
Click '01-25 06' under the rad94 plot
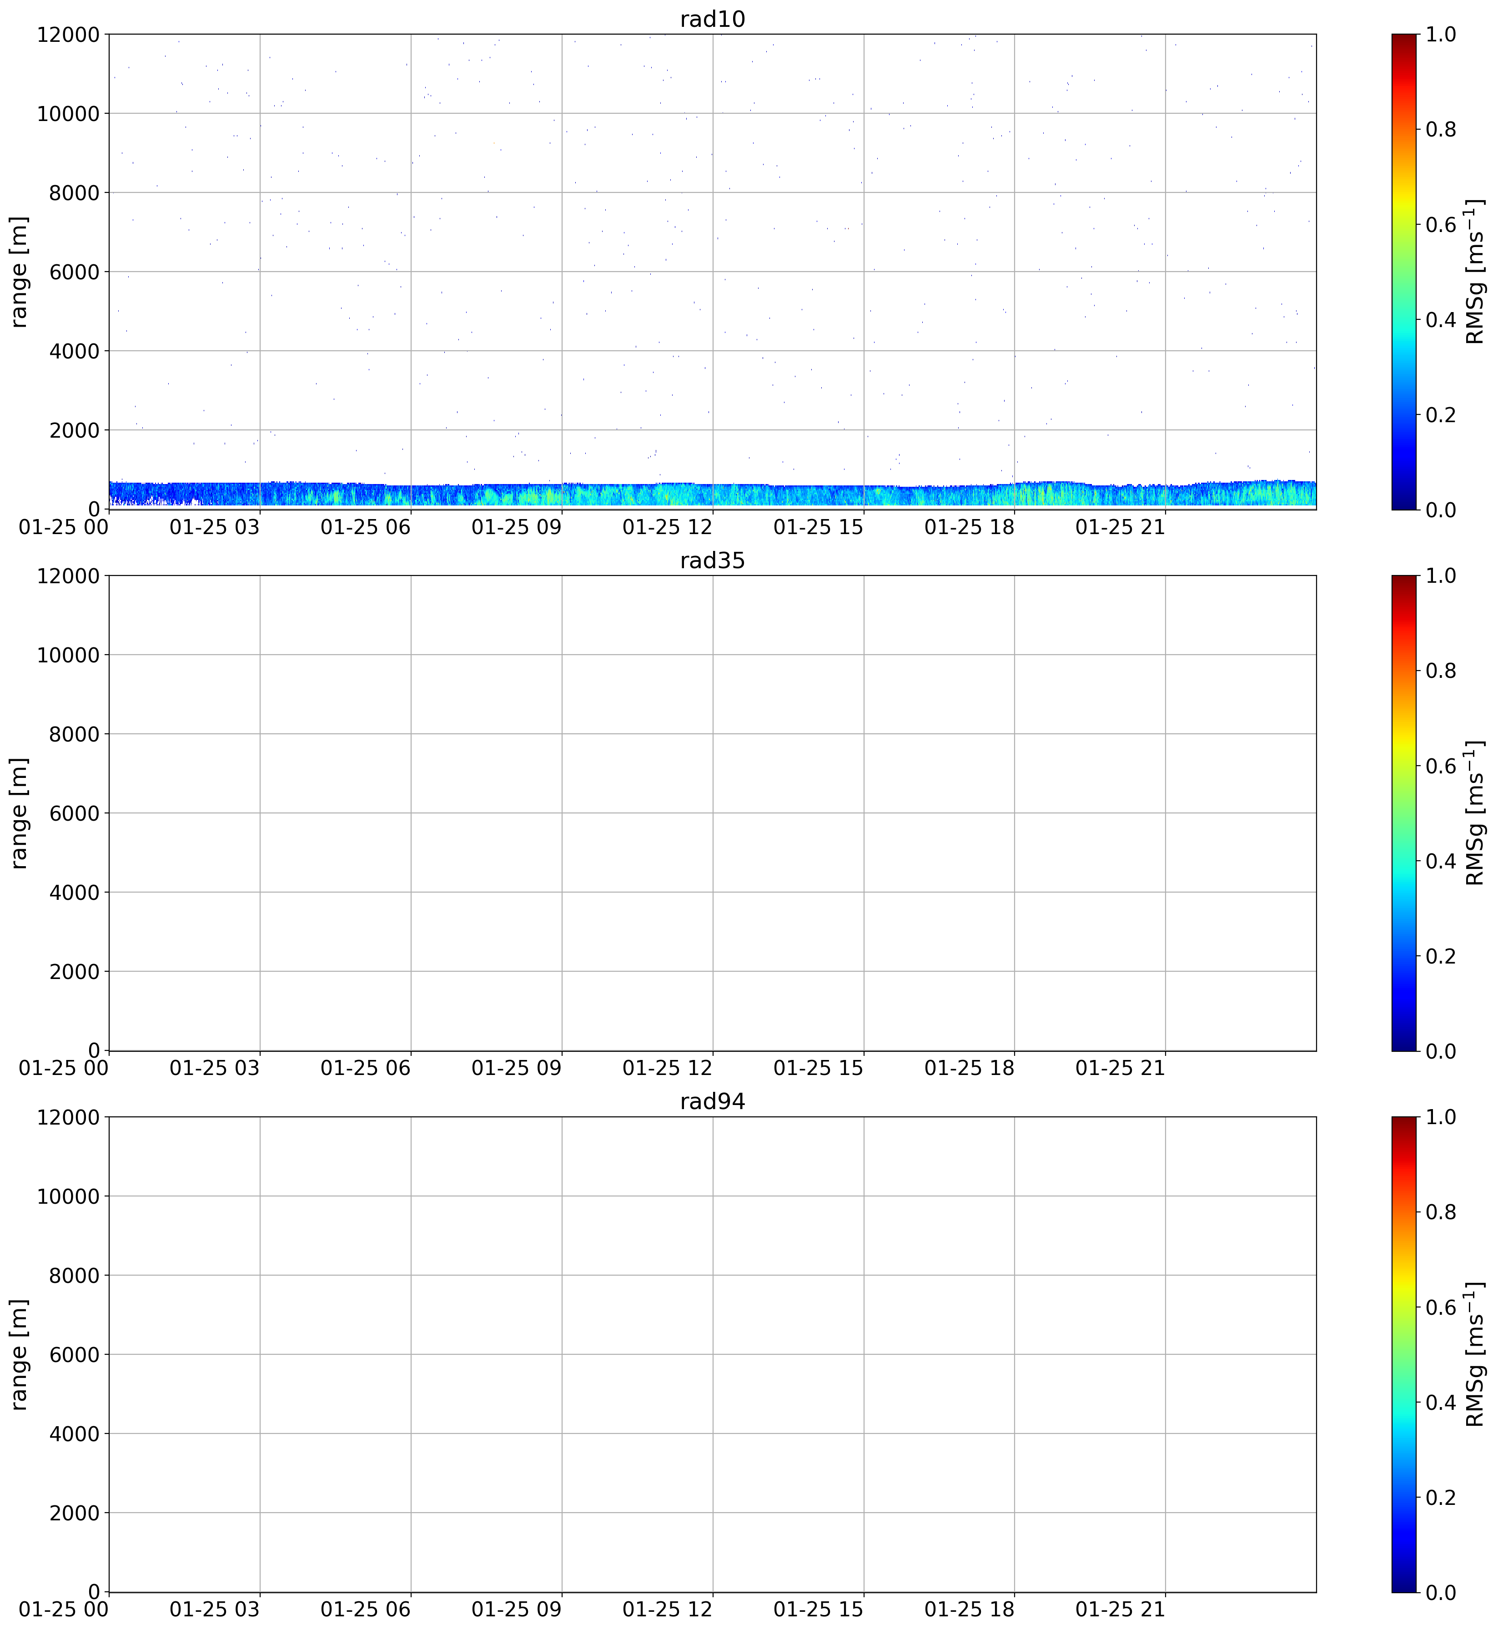pos(366,1610)
